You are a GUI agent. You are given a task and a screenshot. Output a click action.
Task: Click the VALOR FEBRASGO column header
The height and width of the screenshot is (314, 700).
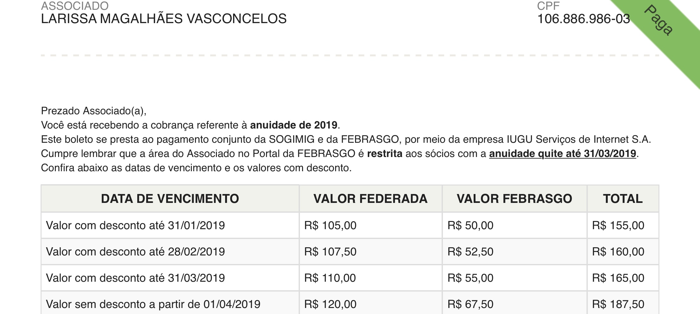(x=514, y=199)
